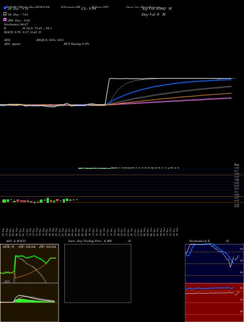Click the tall green candle in early candles
The height and width of the screenshot is (322, 244).
point(48,200)
